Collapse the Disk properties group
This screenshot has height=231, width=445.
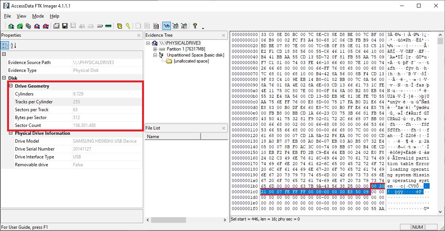[4, 78]
